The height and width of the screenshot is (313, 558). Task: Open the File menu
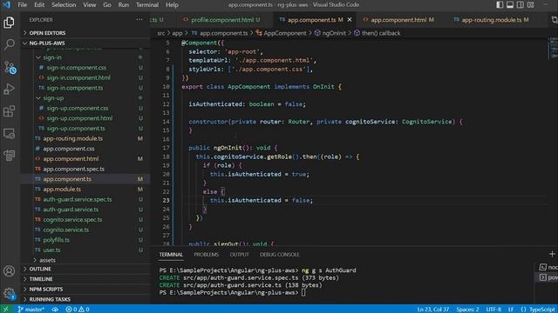tap(22, 4)
